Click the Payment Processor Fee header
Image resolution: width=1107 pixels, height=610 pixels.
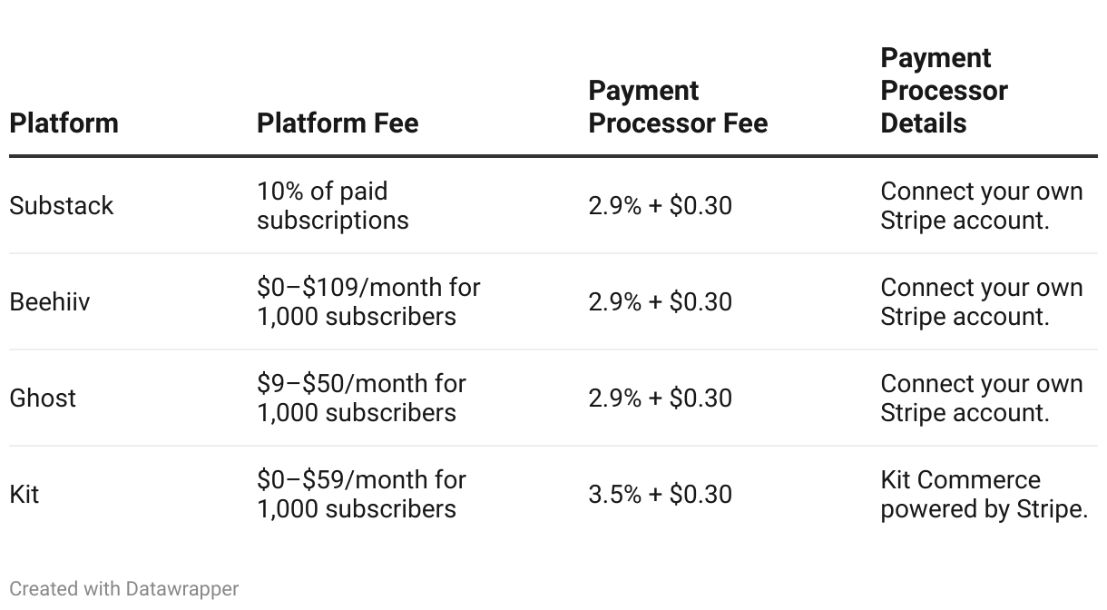(x=678, y=107)
